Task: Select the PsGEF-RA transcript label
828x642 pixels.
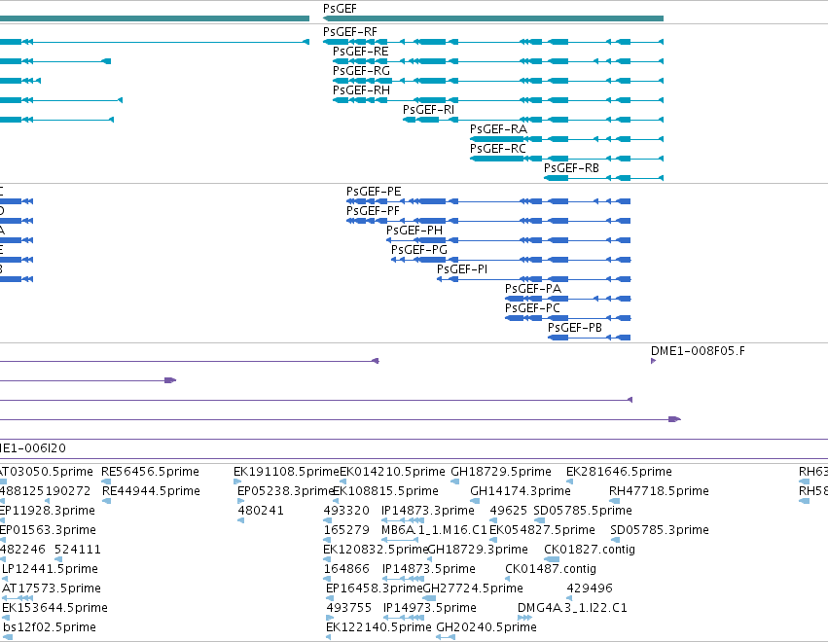Action: coord(498,130)
